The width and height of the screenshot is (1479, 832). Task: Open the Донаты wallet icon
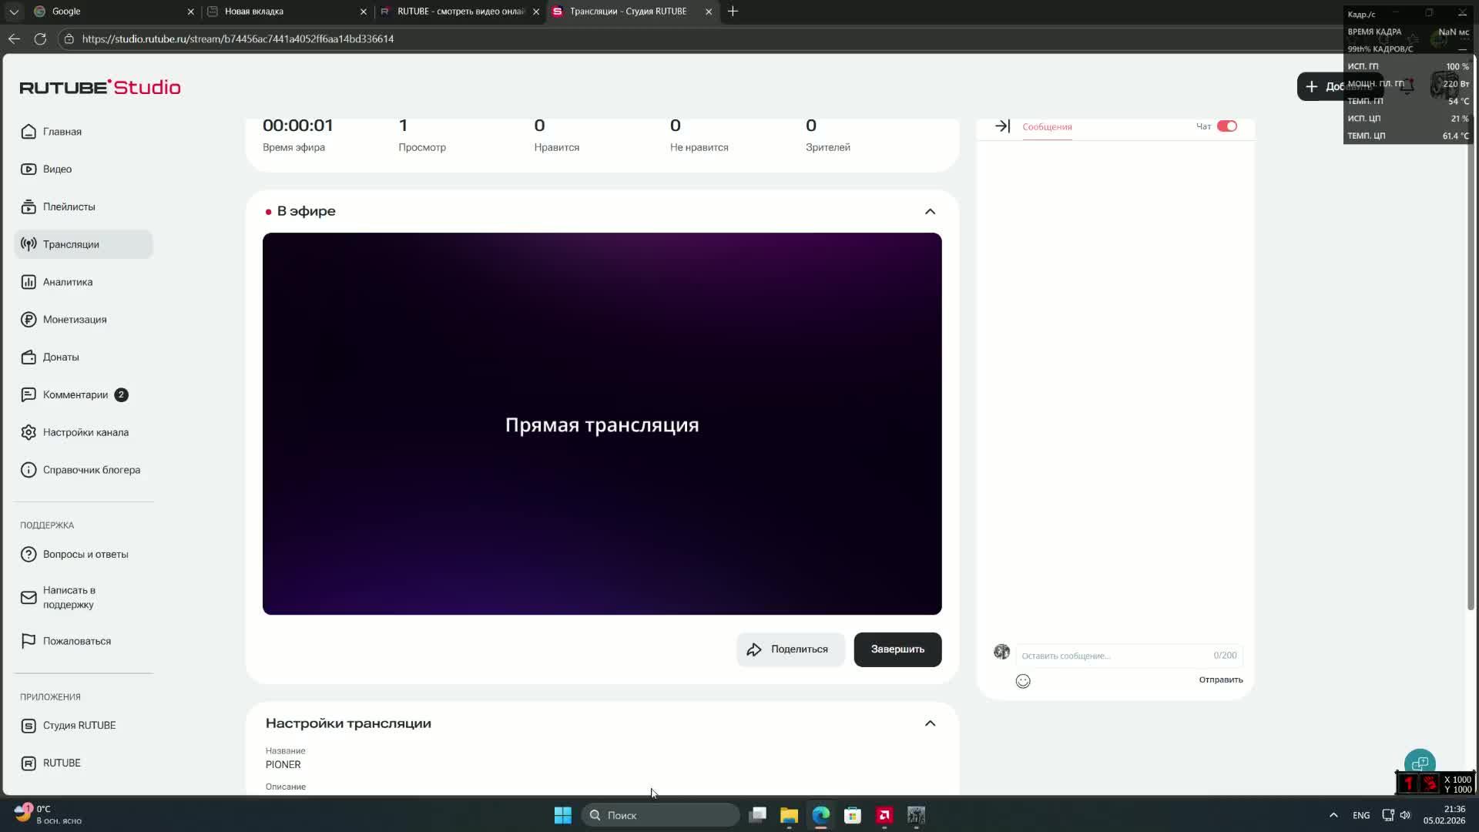pos(29,357)
